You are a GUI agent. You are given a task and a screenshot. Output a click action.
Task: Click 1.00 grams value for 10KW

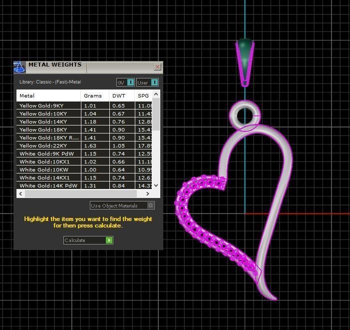tap(90, 169)
